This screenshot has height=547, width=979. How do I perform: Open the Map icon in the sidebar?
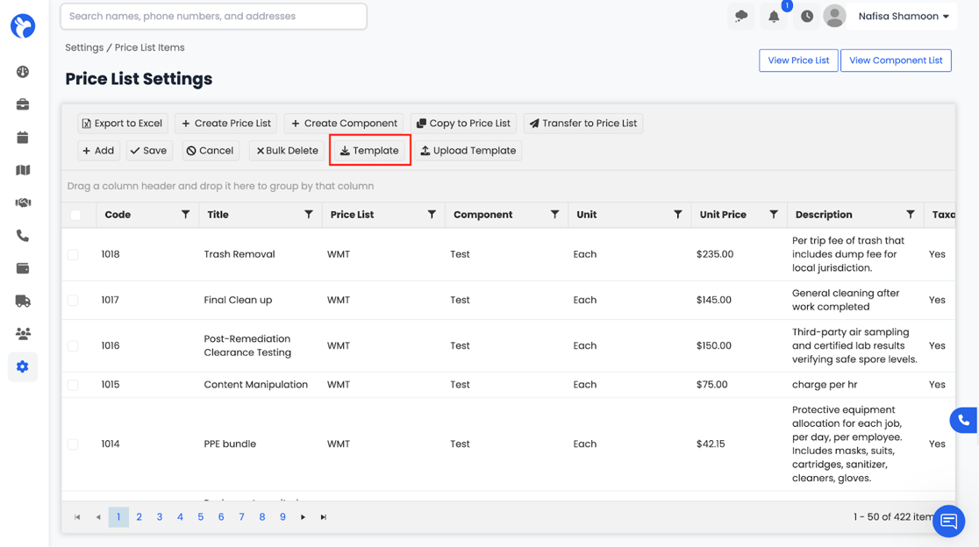click(x=22, y=169)
